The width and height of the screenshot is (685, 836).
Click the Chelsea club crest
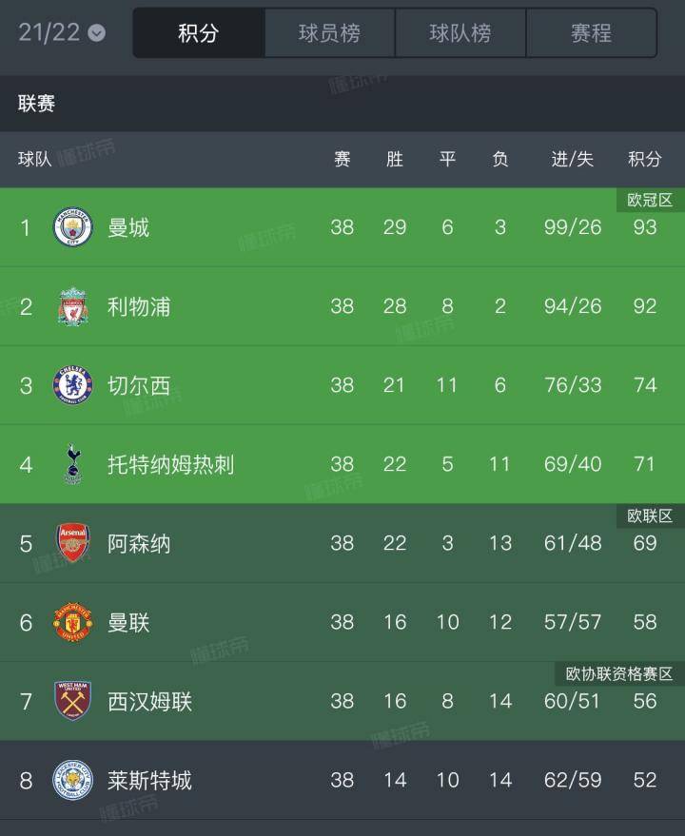[x=73, y=385]
